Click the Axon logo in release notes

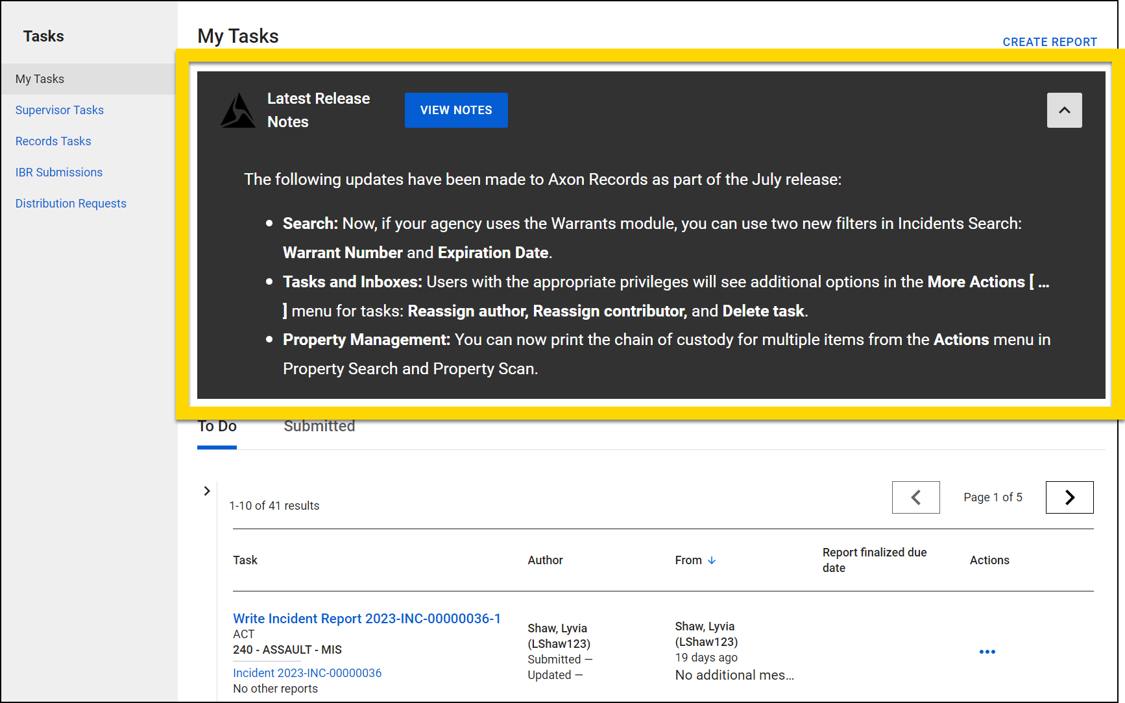pos(237,111)
